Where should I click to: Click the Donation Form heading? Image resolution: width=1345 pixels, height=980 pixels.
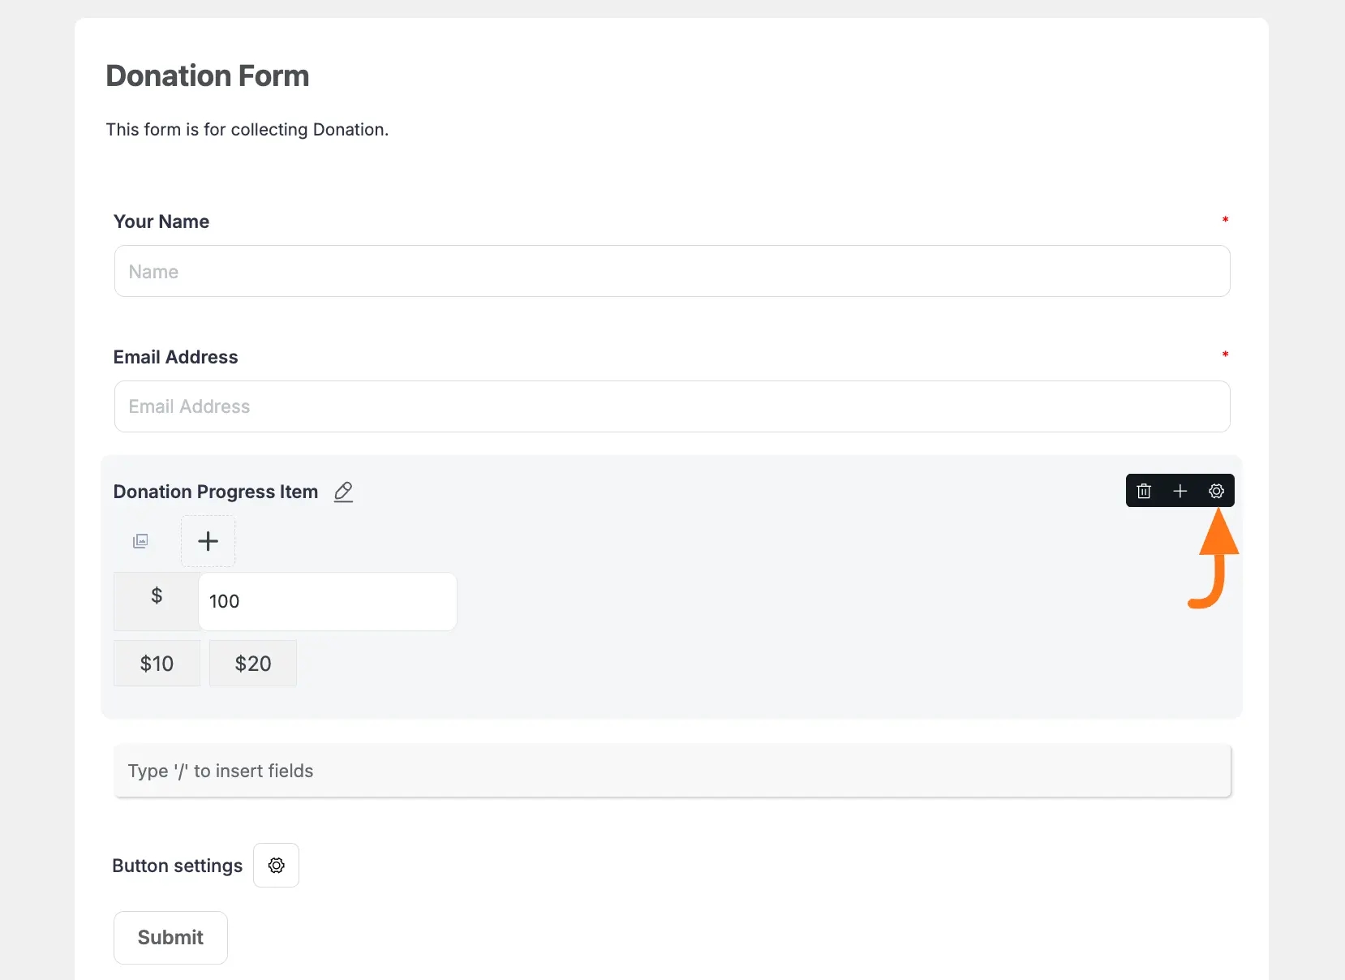[207, 75]
